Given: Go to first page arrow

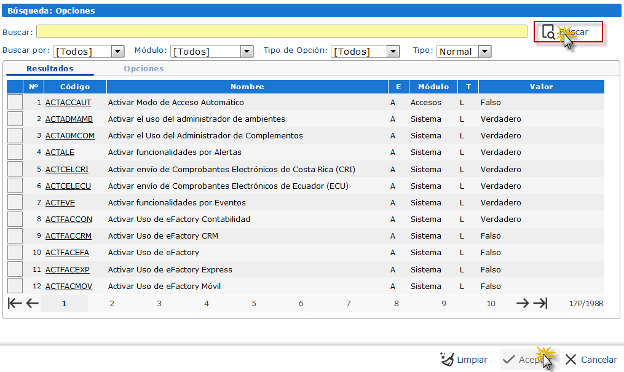Looking at the screenshot, I should pos(15,303).
